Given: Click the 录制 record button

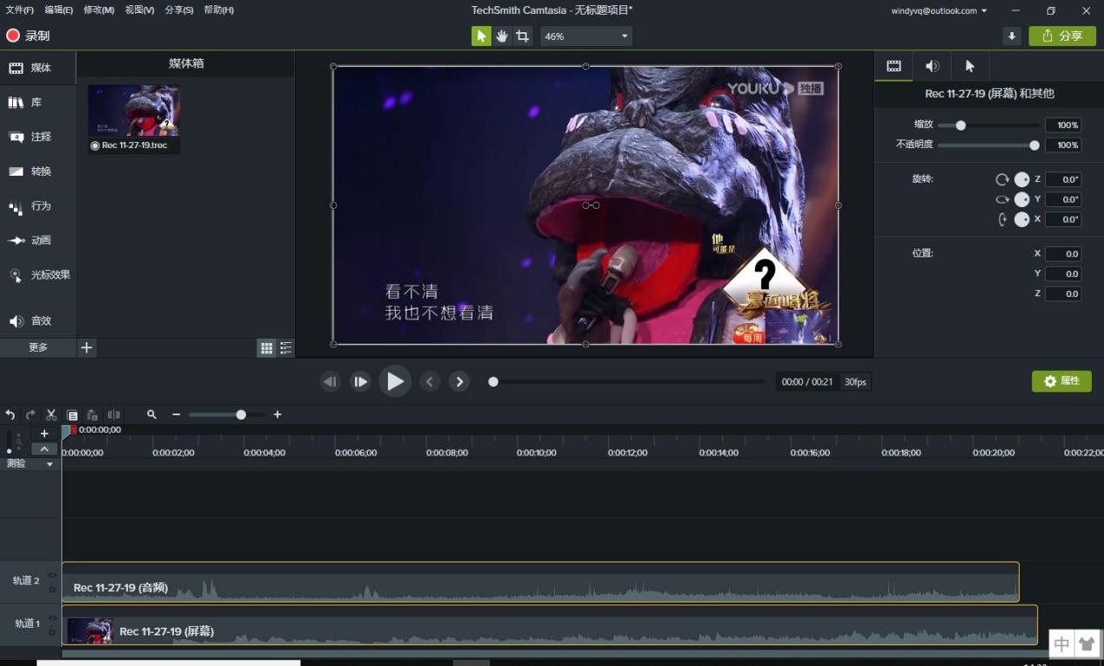Looking at the screenshot, I should coord(28,36).
